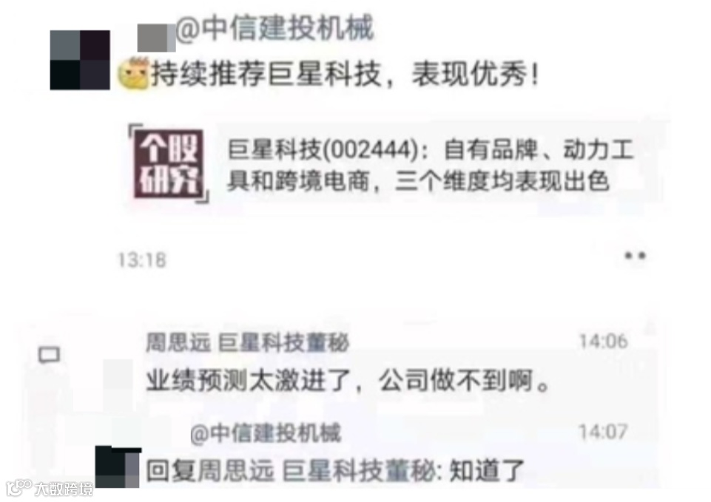Click the emoji before 持续推荐巨星科技
Viewport: 711px width, 502px height.
[133, 74]
